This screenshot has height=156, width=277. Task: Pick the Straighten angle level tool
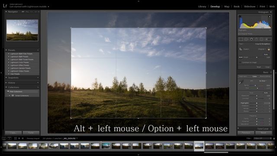[241, 57]
